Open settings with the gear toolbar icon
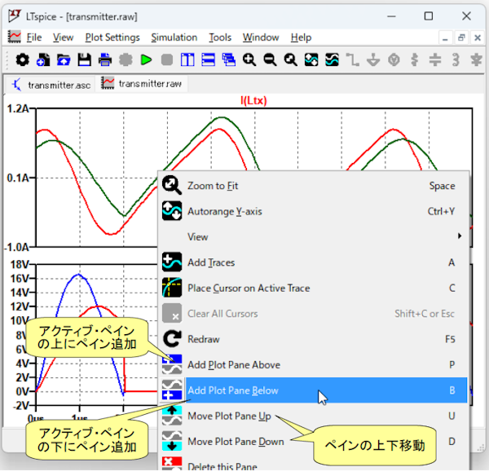This screenshot has width=489, height=476. coord(22,59)
